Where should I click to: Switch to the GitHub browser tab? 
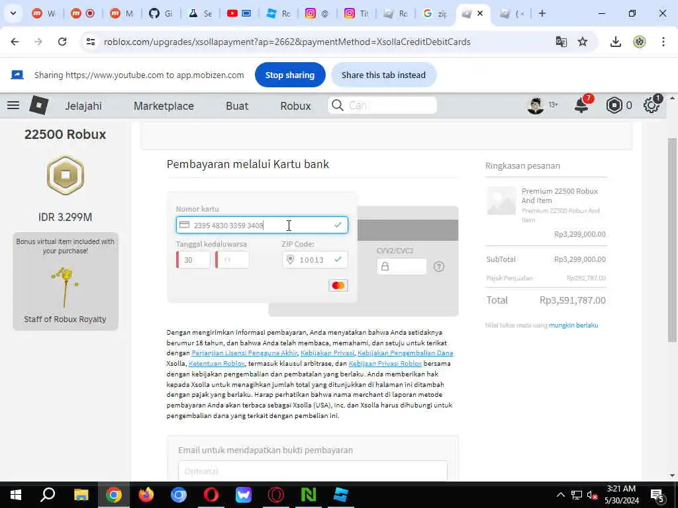click(161, 13)
